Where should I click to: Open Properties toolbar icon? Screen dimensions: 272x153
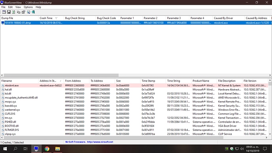23,12
